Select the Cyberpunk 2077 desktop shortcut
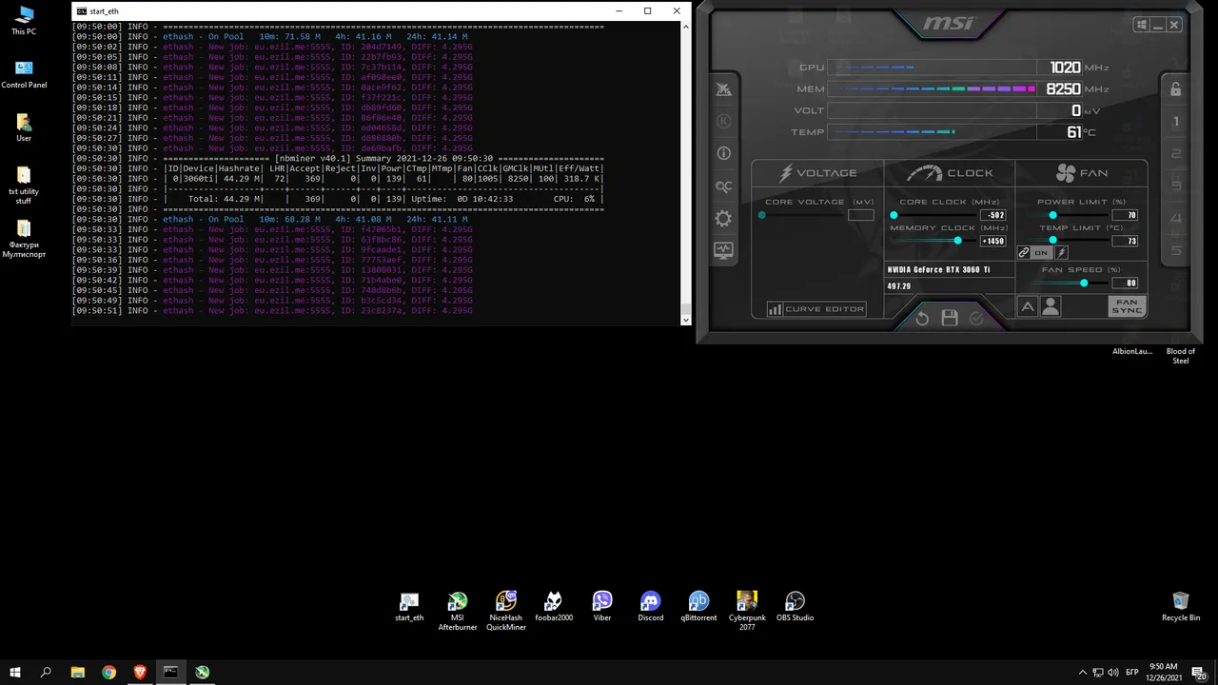The image size is (1218, 685). pos(747,611)
